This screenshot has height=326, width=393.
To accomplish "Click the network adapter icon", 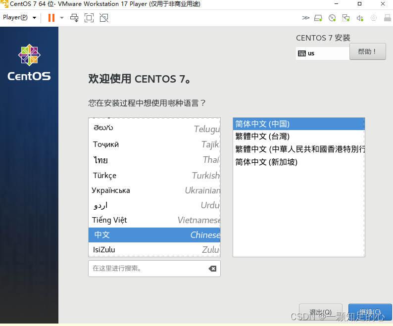I will pos(346,18).
